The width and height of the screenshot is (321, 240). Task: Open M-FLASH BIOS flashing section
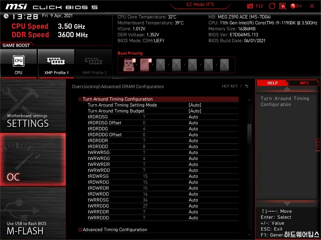[x=33, y=213]
